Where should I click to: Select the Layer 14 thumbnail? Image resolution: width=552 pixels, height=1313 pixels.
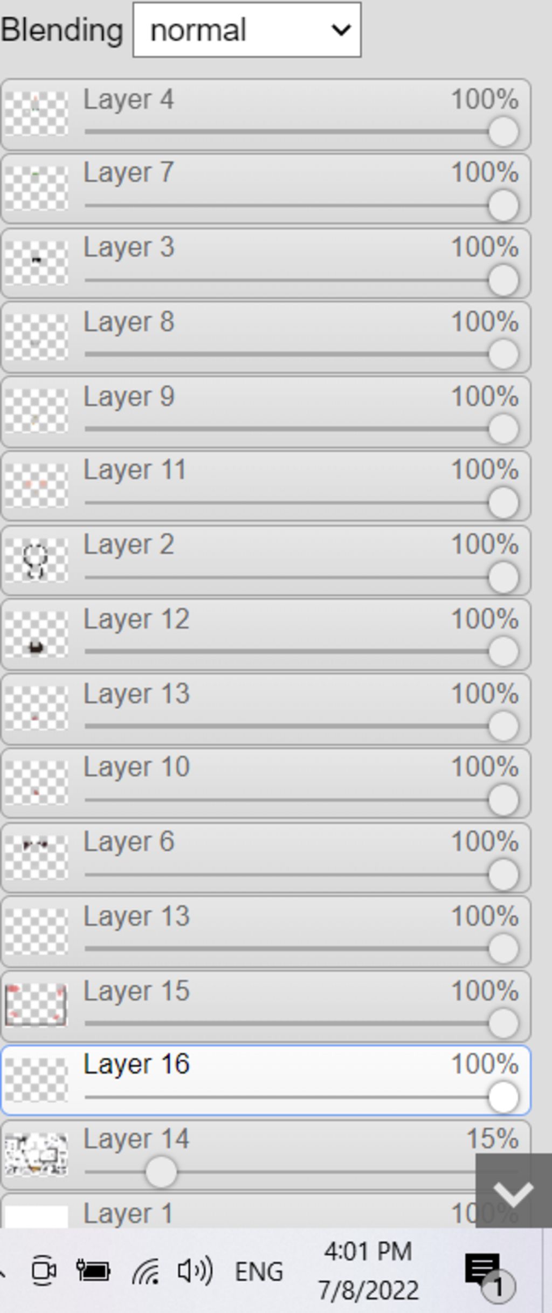click(36, 1155)
